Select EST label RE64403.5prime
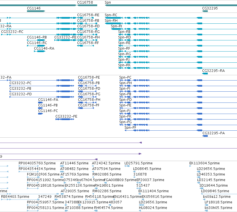The height and width of the screenshot is (212, 237). pyautogui.click(x=15, y=197)
